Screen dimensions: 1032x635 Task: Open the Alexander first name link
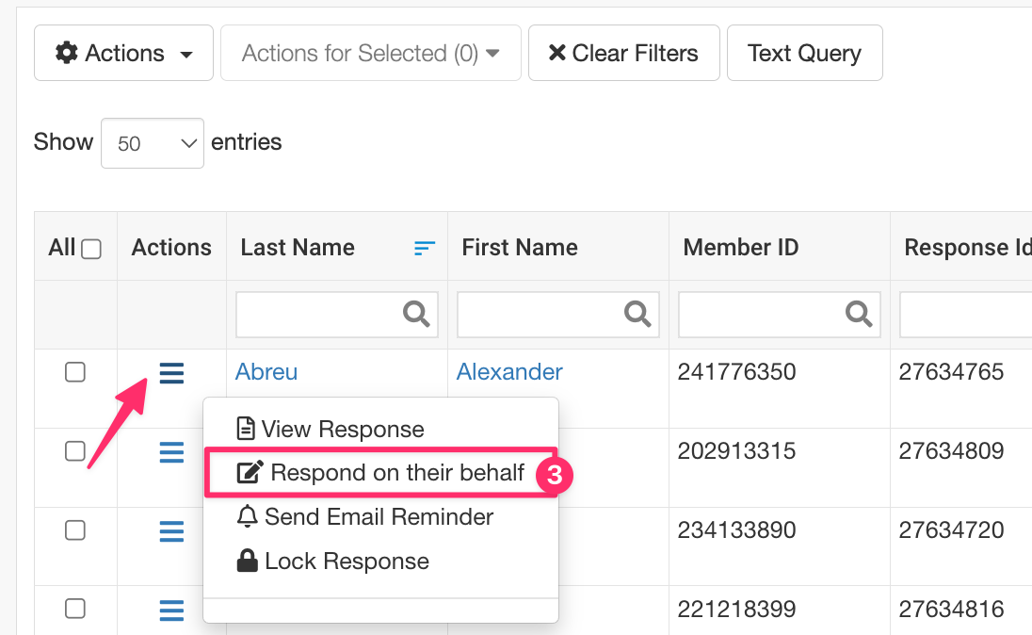coord(509,371)
